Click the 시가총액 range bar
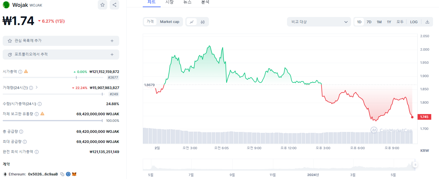This screenshot has width=439, height=179. (x=53, y=77)
